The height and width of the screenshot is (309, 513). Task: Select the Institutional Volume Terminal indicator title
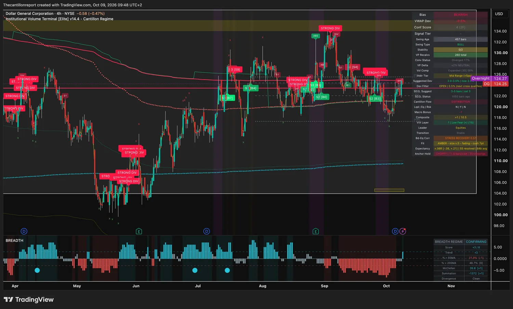60,19
